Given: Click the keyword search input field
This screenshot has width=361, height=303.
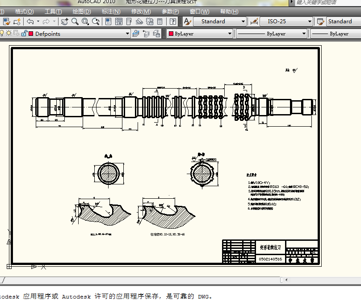Looking at the screenshot, I should tap(327, 2).
